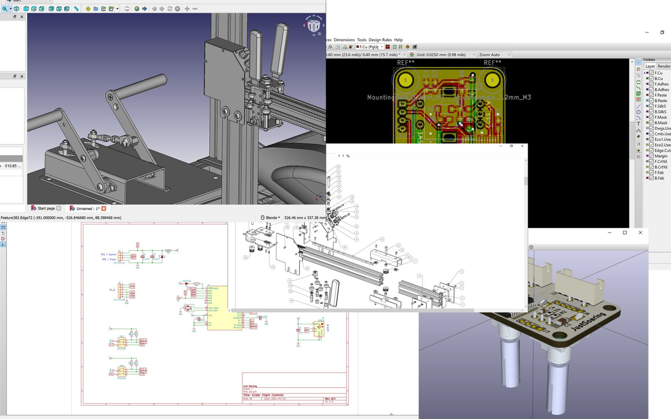Toggle B.Cu layer visibility checkbox
Viewport: 671px width, 419px height.
tap(651, 78)
